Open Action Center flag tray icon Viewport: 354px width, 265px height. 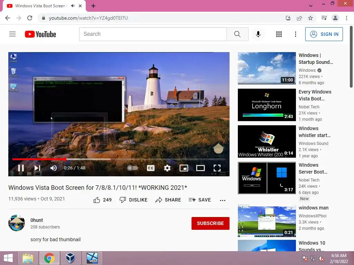[x=305, y=258]
